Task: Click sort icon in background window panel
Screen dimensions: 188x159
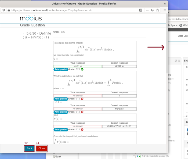Action: pyautogui.click(x=176, y=61)
